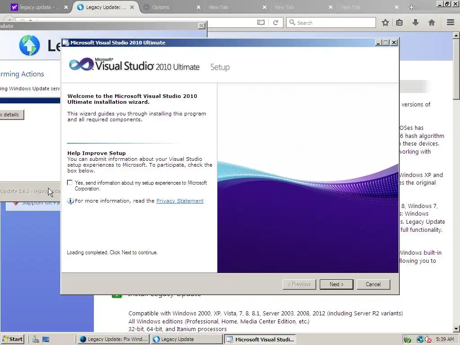The width and height of the screenshot is (460, 345).
Task: Click the network connection tray icon
Action: (x=420, y=340)
